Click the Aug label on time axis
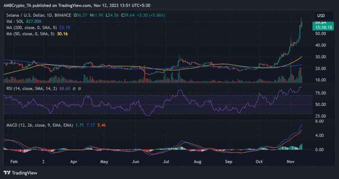Image resolution: width=339 pixels, height=179 pixels. 198,162
